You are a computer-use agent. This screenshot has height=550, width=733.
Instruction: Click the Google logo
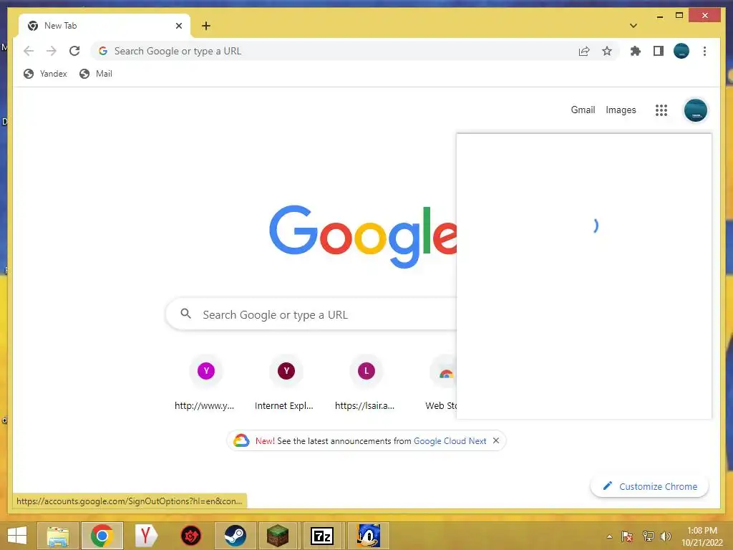click(x=363, y=236)
